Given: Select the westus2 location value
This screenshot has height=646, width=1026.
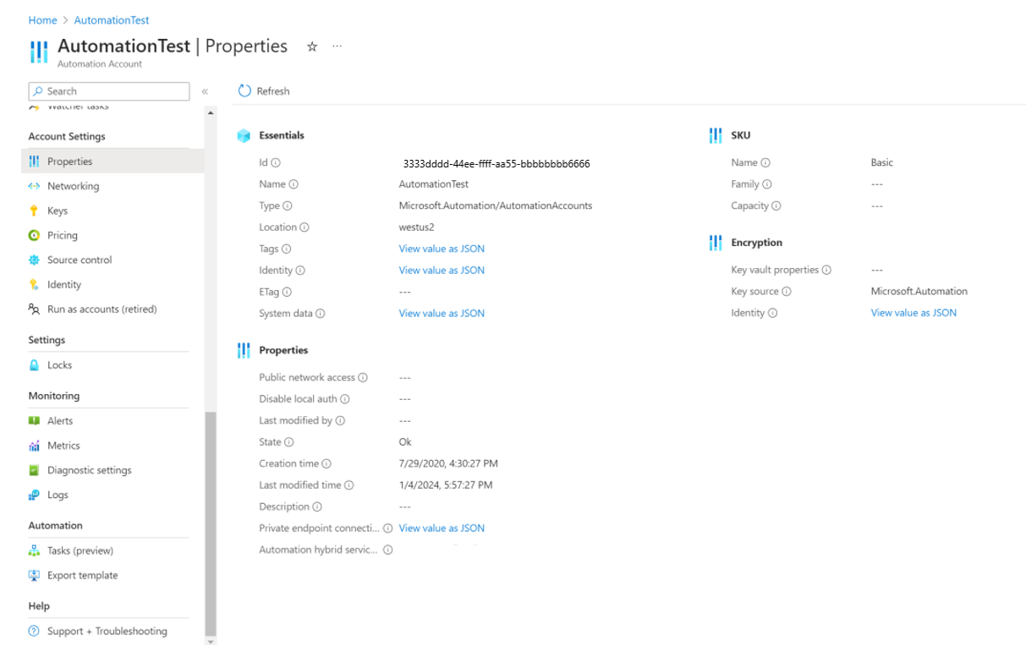Looking at the screenshot, I should pos(416,227).
